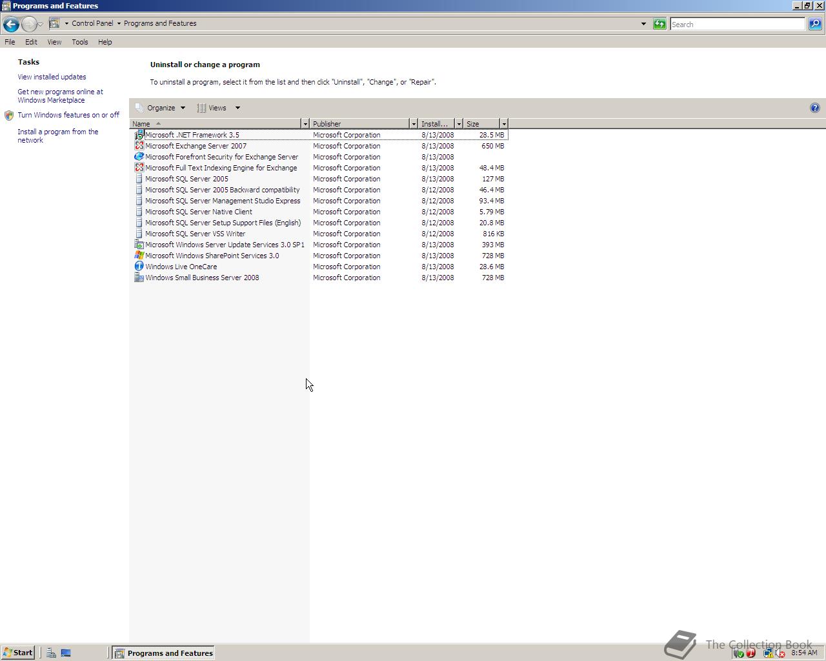Click the shield icon beside Windows features
The image size is (826, 661).
click(9, 116)
